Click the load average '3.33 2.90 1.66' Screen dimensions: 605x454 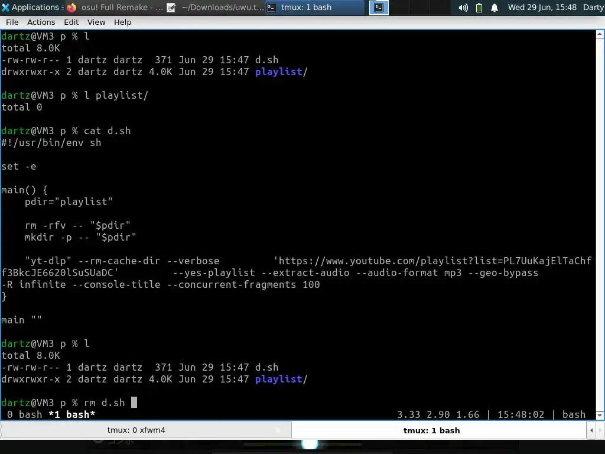(438, 414)
